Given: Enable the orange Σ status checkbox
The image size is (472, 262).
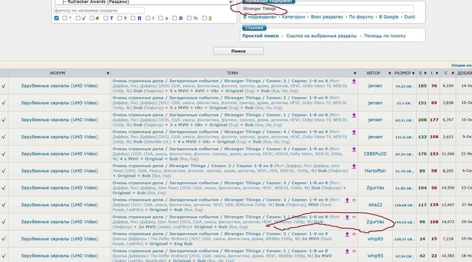Looking at the screenshot, I should 205,18.
